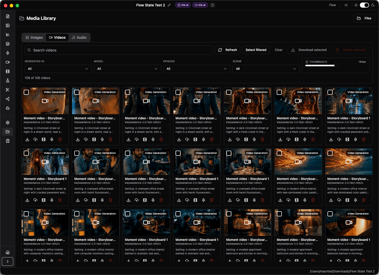Switch to the Videos tab

pyautogui.click(x=57, y=37)
